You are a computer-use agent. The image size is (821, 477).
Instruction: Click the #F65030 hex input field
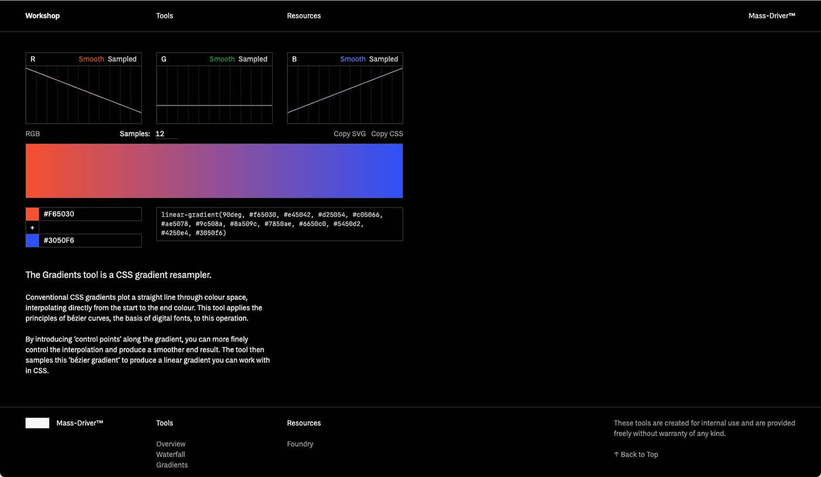(x=90, y=214)
